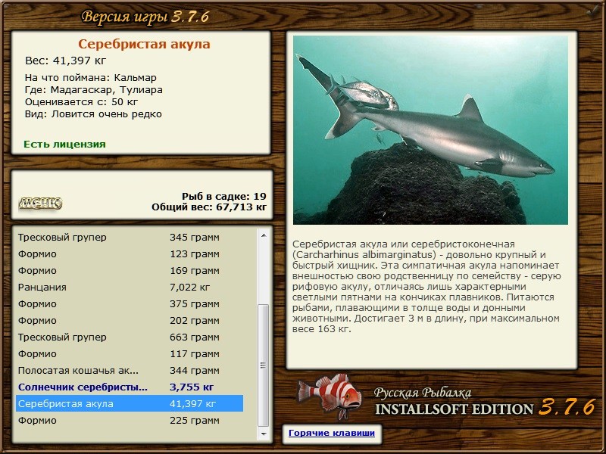Click the Где: Мадагаскар, Тулиара line
606x454 pixels.
point(93,90)
